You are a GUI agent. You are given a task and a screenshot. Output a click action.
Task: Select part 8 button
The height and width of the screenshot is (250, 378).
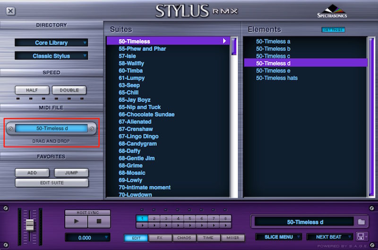225,218
